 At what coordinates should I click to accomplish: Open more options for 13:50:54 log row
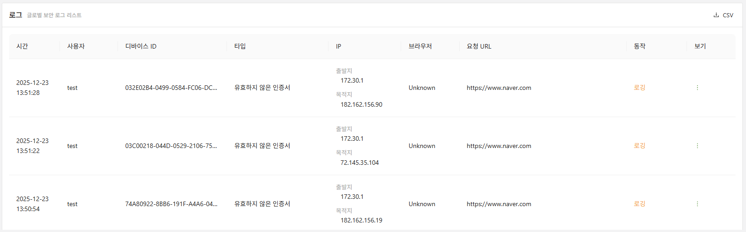(697, 204)
